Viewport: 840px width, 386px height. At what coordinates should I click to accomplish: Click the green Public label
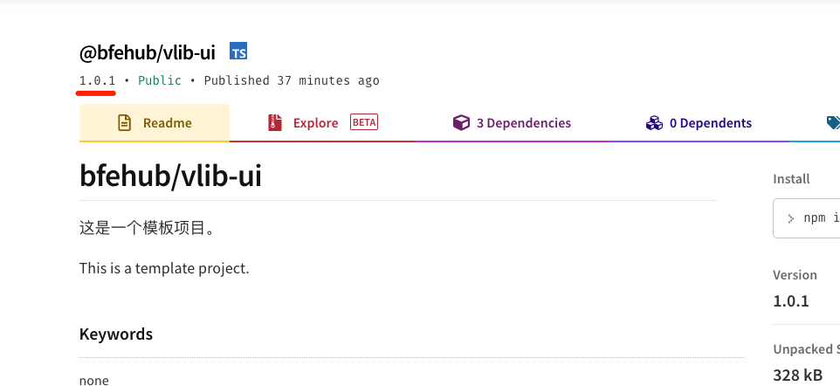point(160,80)
